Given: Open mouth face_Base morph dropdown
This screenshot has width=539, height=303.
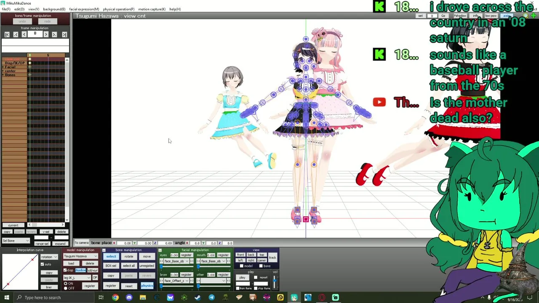Looking at the screenshot, I should pos(213,261).
